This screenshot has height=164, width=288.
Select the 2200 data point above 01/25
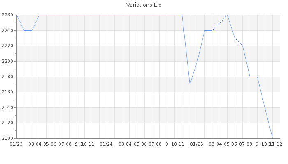pyautogui.click(x=197, y=61)
